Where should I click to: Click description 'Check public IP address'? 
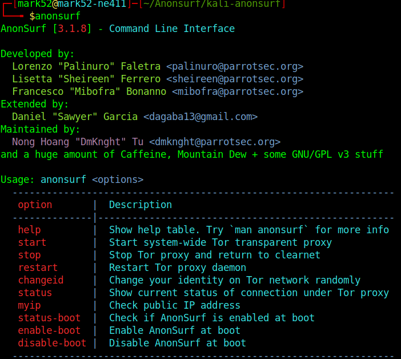click(x=175, y=305)
